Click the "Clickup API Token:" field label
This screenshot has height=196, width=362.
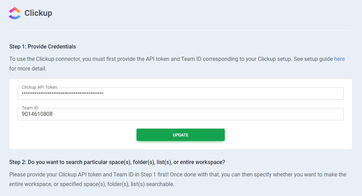(x=40, y=87)
